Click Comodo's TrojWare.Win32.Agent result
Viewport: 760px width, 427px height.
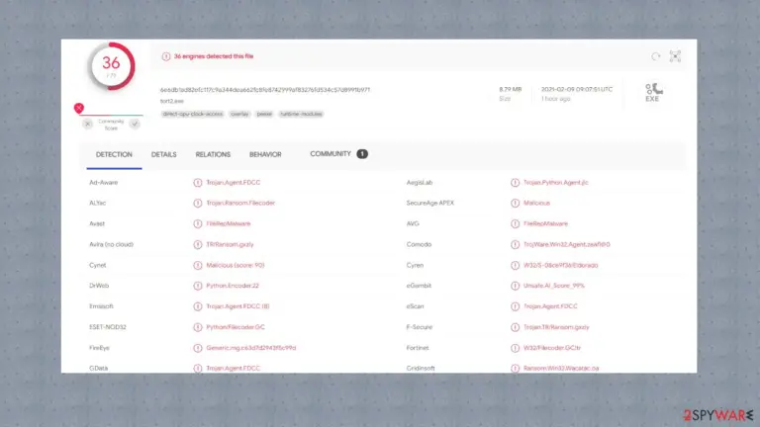(x=567, y=244)
